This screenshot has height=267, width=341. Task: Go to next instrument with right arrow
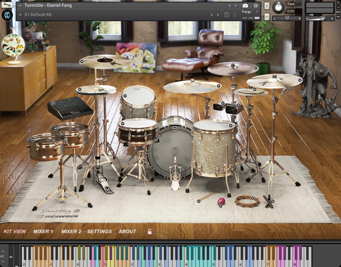pyautogui.click(x=236, y=6)
